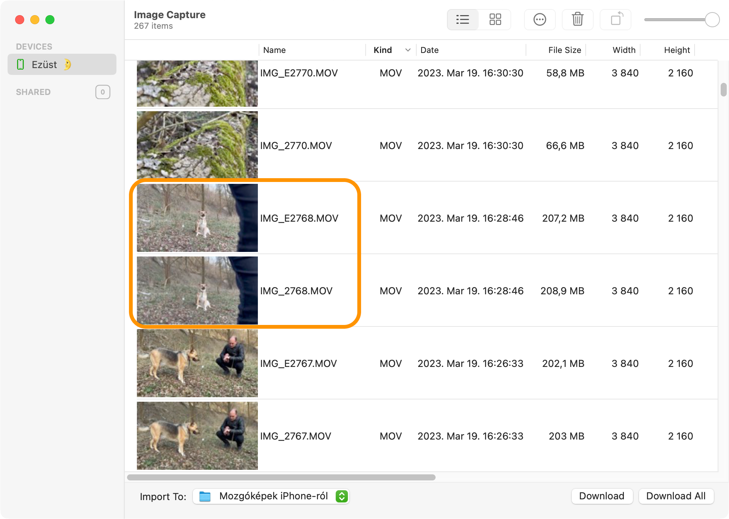This screenshot has height=519, width=729.
Task: Click file name IMG_2770.MOV
Action: (x=296, y=146)
